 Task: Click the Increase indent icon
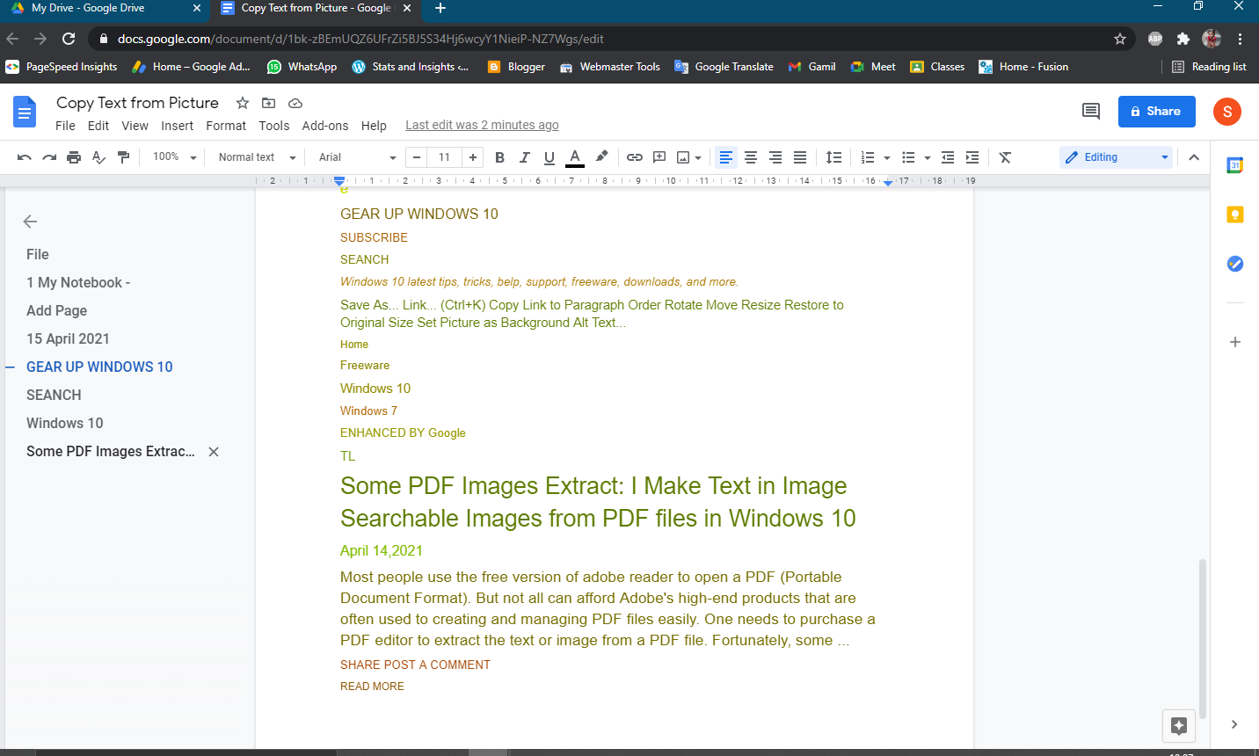coord(972,157)
